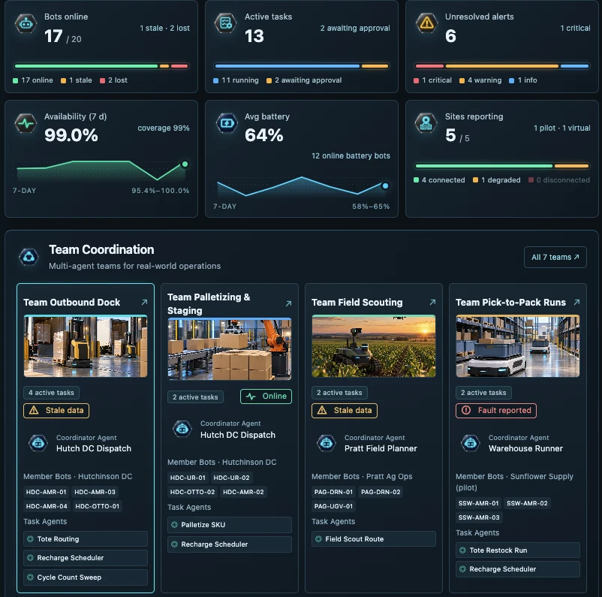Click the Bots online status bar
This screenshot has height=597, width=602.
[101, 66]
